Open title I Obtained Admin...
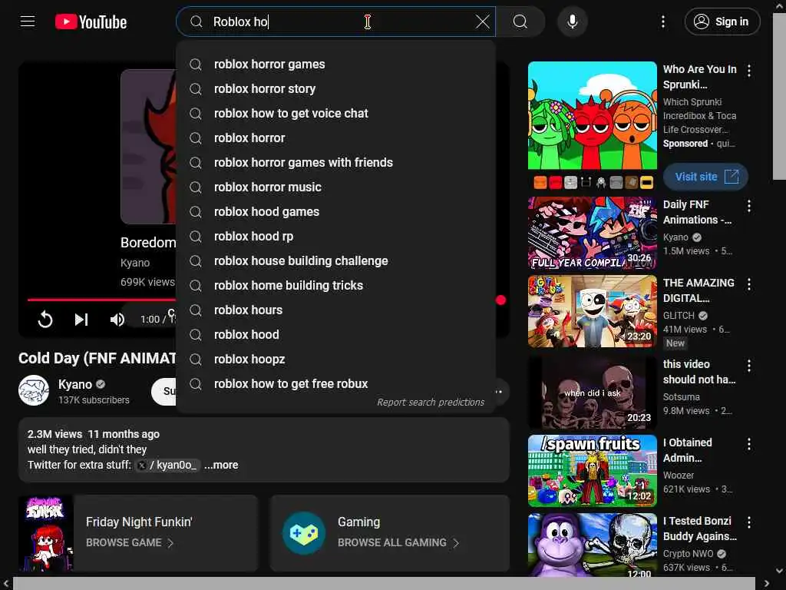Viewport: 786px width, 590px height. tap(687, 450)
